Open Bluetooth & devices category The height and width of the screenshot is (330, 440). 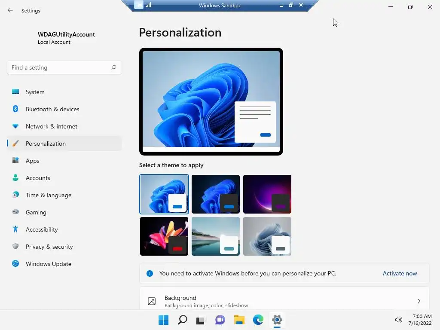click(64, 109)
